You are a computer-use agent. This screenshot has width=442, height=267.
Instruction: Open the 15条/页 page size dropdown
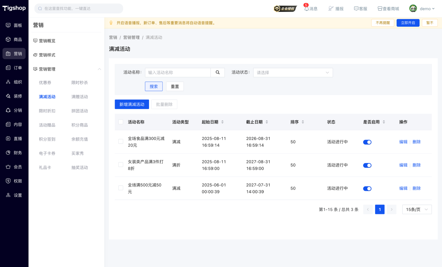tap(417, 209)
